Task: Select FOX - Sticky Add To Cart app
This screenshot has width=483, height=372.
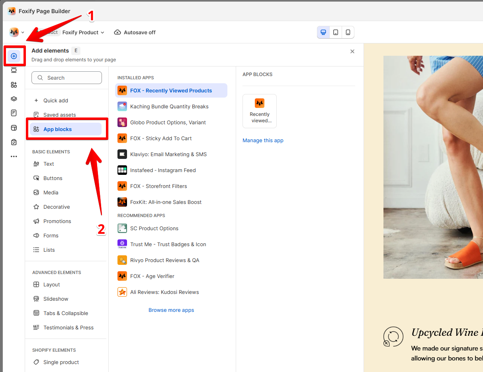Action: pos(171,138)
